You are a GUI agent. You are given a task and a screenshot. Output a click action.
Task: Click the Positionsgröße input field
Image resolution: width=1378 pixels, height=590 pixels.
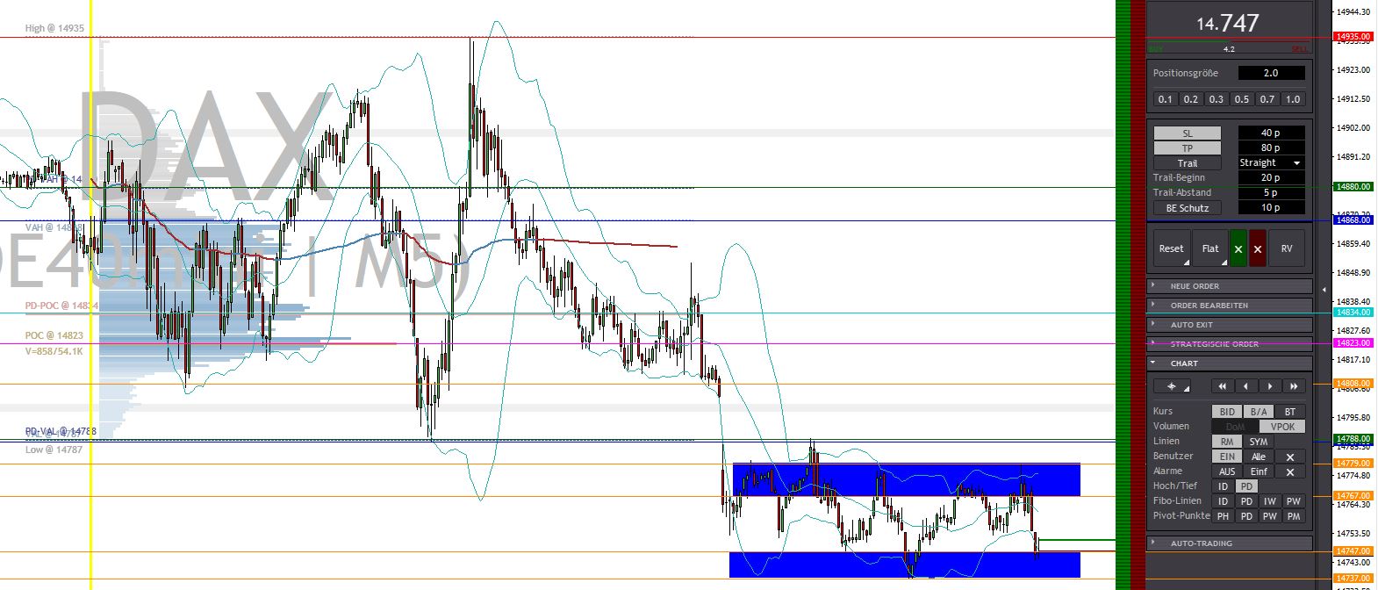[x=1271, y=73]
